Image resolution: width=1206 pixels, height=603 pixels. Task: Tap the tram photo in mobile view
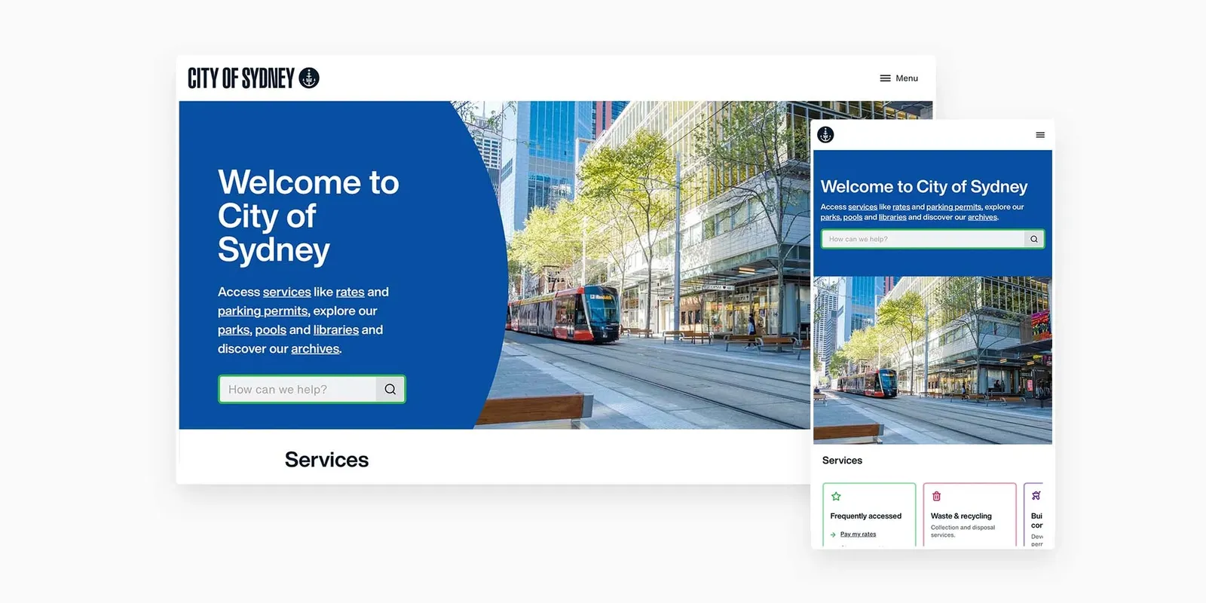click(x=932, y=360)
